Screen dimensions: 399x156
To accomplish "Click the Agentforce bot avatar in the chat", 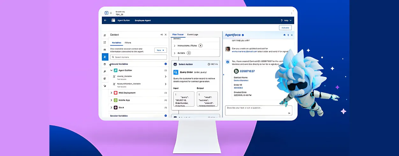I will [228, 62].
